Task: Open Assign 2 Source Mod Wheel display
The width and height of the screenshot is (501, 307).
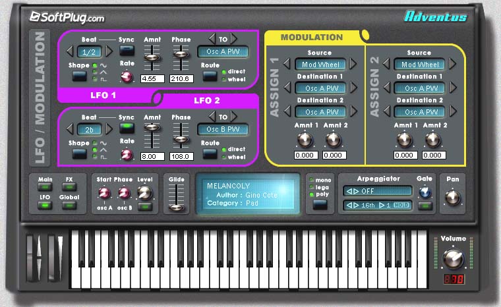Action: coord(419,65)
